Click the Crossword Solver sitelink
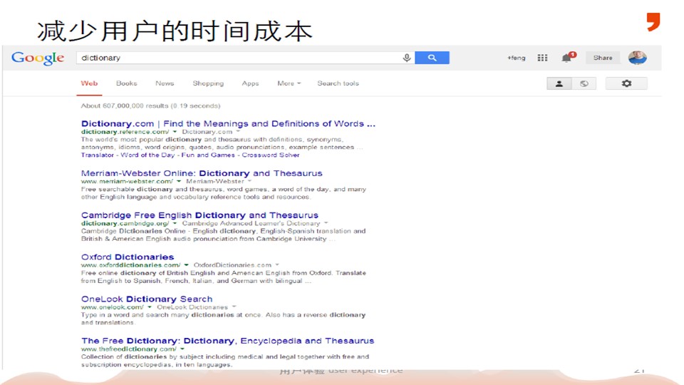This screenshot has height=385, width=684. pyautogui.click(x=271, y=155)
